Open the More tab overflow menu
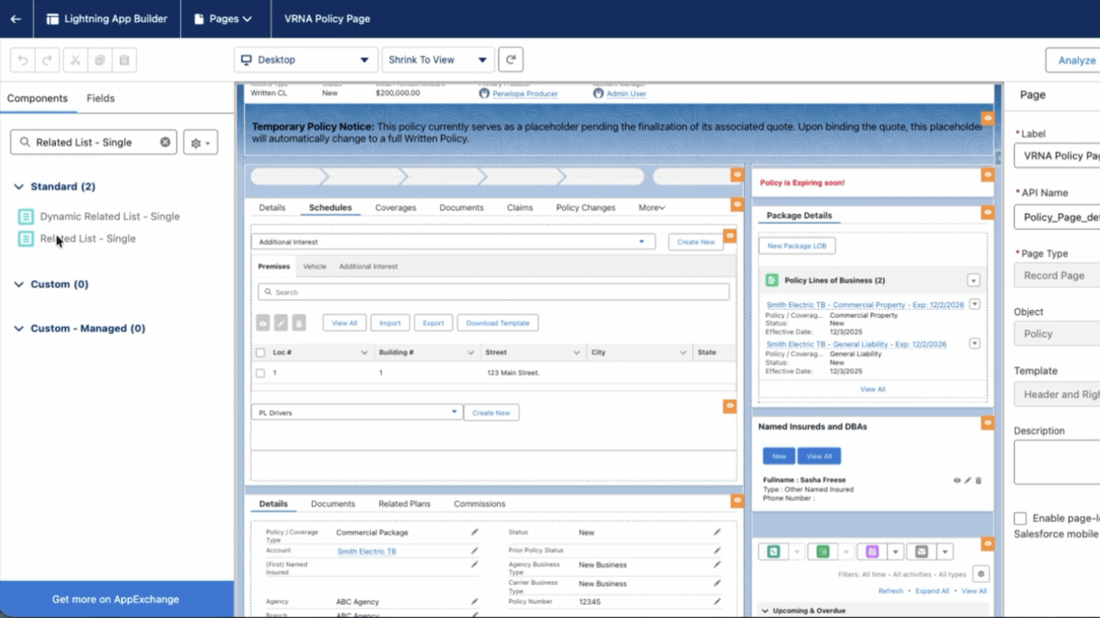The image size is (1100, 618). [651, 208]
